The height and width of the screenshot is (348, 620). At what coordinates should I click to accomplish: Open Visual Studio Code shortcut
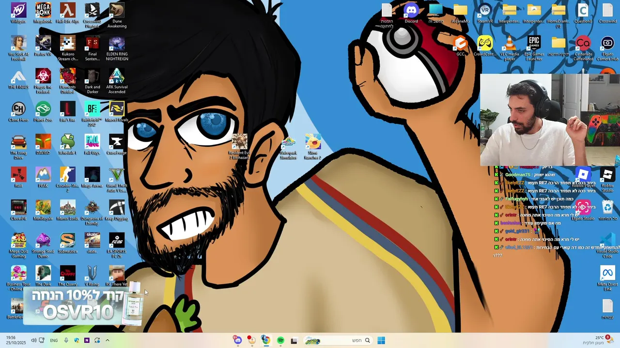click(x=607, y=245)
